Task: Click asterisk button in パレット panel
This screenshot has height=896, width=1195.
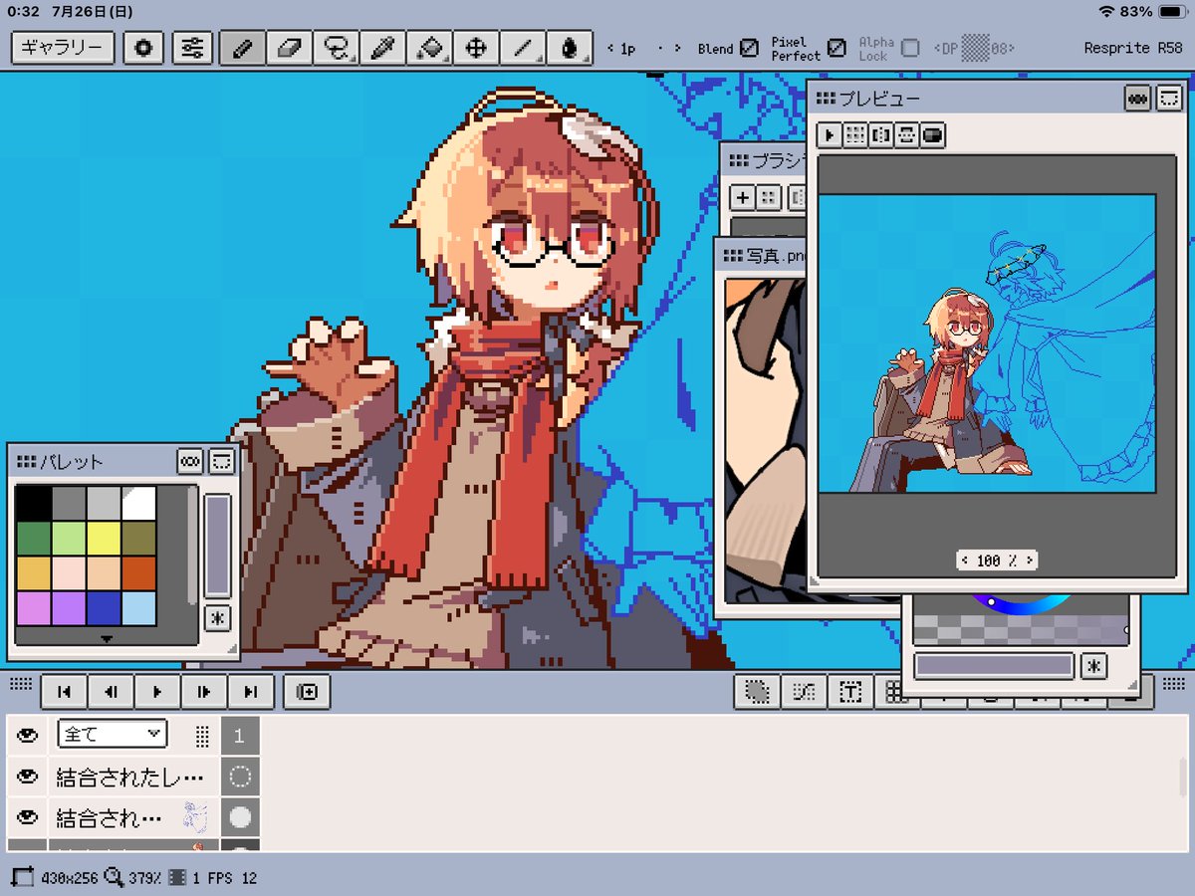Action: pyautogui.click(x=217, y=618)
